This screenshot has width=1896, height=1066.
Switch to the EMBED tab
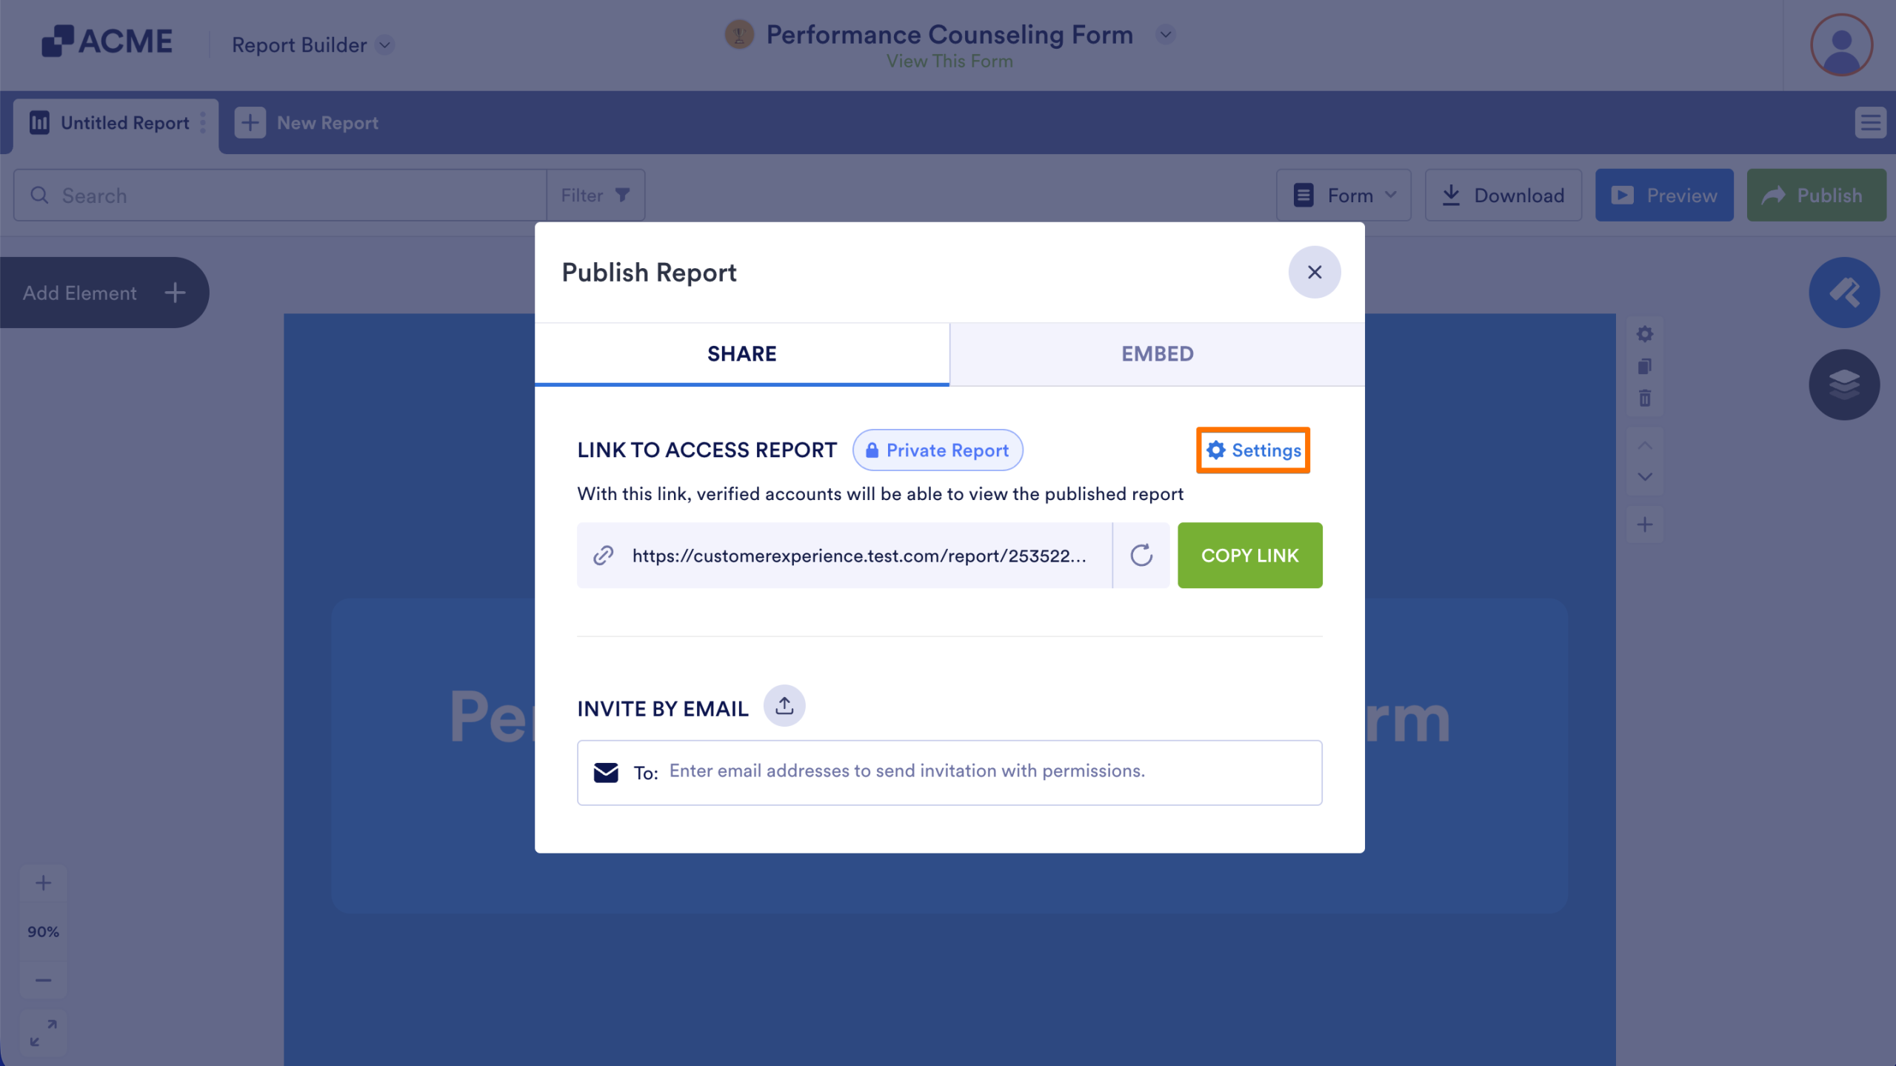click(x=1156, y=353)
